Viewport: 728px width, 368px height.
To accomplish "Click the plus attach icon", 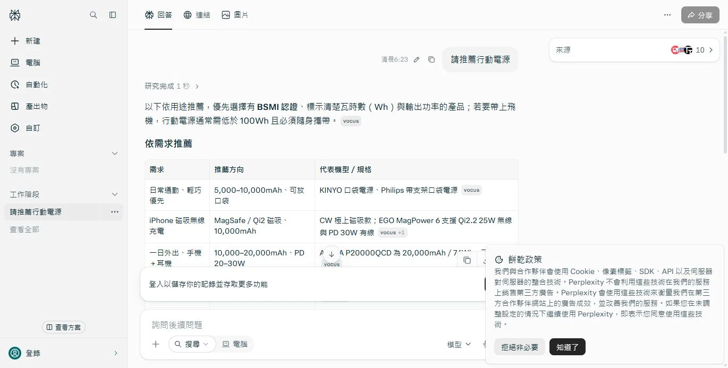I will (156, 344).
